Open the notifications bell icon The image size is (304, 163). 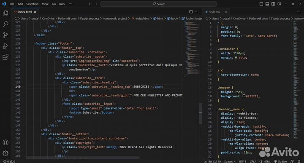point(299,161)
